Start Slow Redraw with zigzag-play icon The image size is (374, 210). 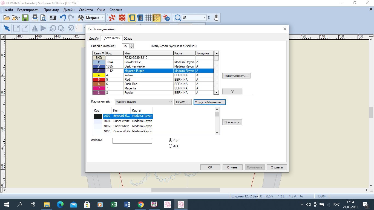(166, 18)
